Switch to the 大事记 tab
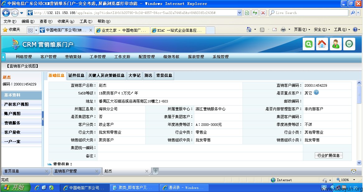This screenshot has width=363, height=192. click(134, 75)
